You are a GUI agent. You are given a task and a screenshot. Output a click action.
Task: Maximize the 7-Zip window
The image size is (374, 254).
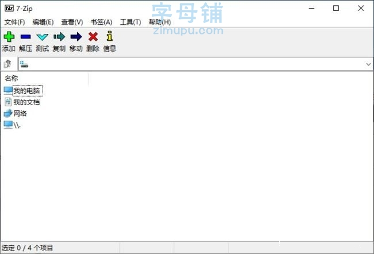point(336,9)
